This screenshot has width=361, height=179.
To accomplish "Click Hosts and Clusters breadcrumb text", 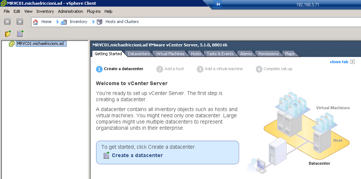I will point(122,22).
